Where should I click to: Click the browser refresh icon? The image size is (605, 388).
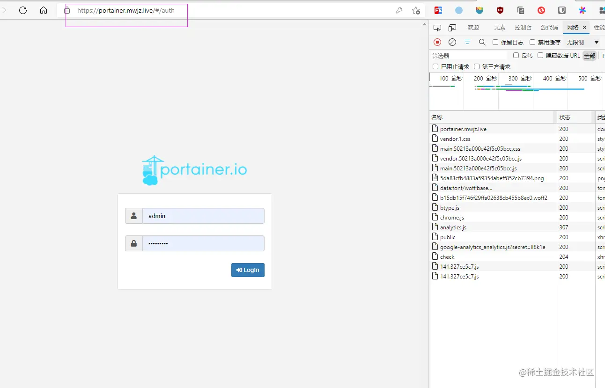coord(23,10)
